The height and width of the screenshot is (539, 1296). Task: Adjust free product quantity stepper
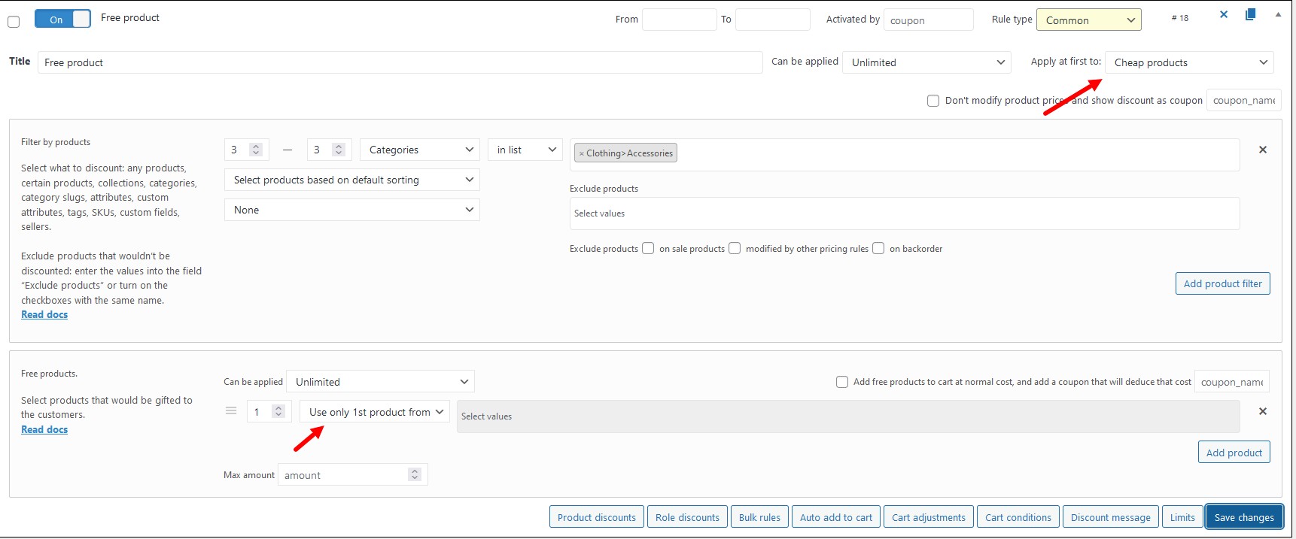coord(278,411)
